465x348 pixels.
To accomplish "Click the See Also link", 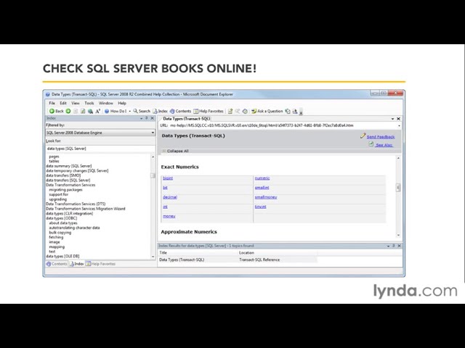I will pyautogui.click(x=384, y=145).
